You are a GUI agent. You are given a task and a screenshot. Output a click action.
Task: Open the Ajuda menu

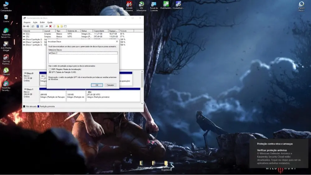[x=50, y=22]
